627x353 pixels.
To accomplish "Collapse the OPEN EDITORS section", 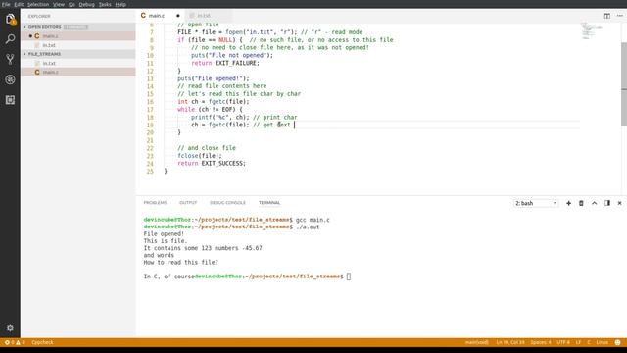I will (x=44, y=27).
